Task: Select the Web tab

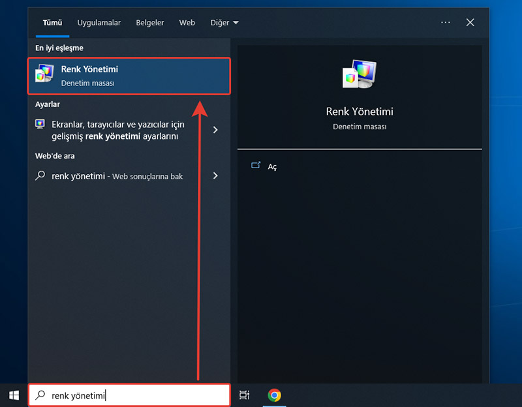Action: 187,23
